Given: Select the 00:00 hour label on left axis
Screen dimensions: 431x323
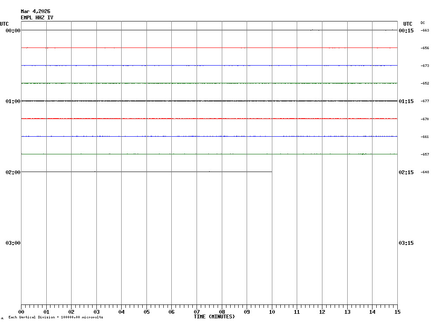Looking at the screenshot, I should click(x=13, y=31).
